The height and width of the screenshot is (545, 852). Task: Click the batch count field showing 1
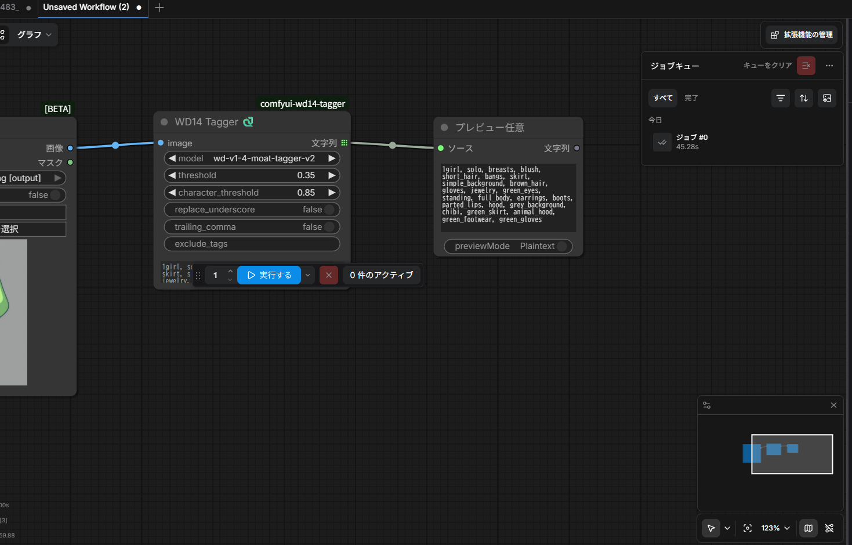tap(215, 275)
